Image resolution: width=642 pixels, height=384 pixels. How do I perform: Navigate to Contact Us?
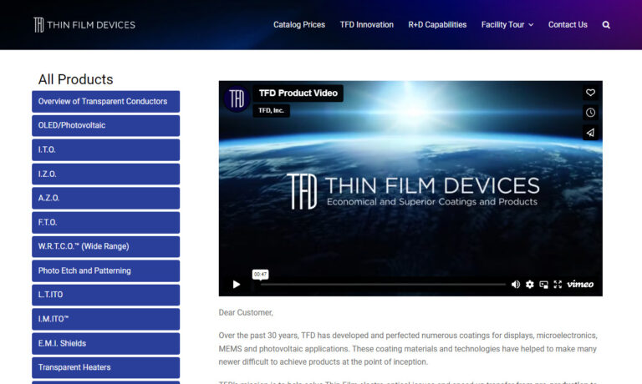[568, 25]
